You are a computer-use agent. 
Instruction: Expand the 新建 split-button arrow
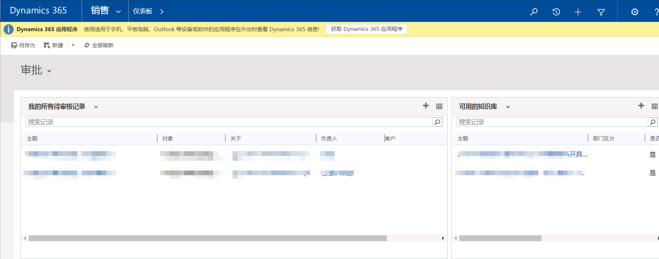73,45
